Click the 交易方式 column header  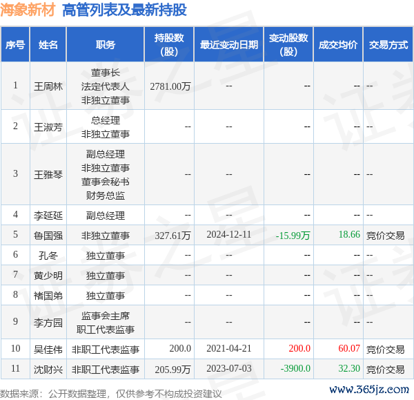[x=388, y=45]
